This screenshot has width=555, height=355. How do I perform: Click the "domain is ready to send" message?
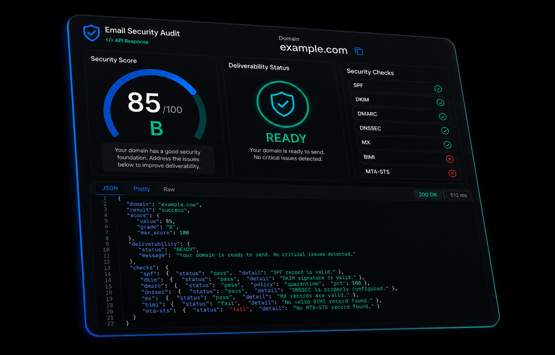pyautogui.click(x=287, y=154)
